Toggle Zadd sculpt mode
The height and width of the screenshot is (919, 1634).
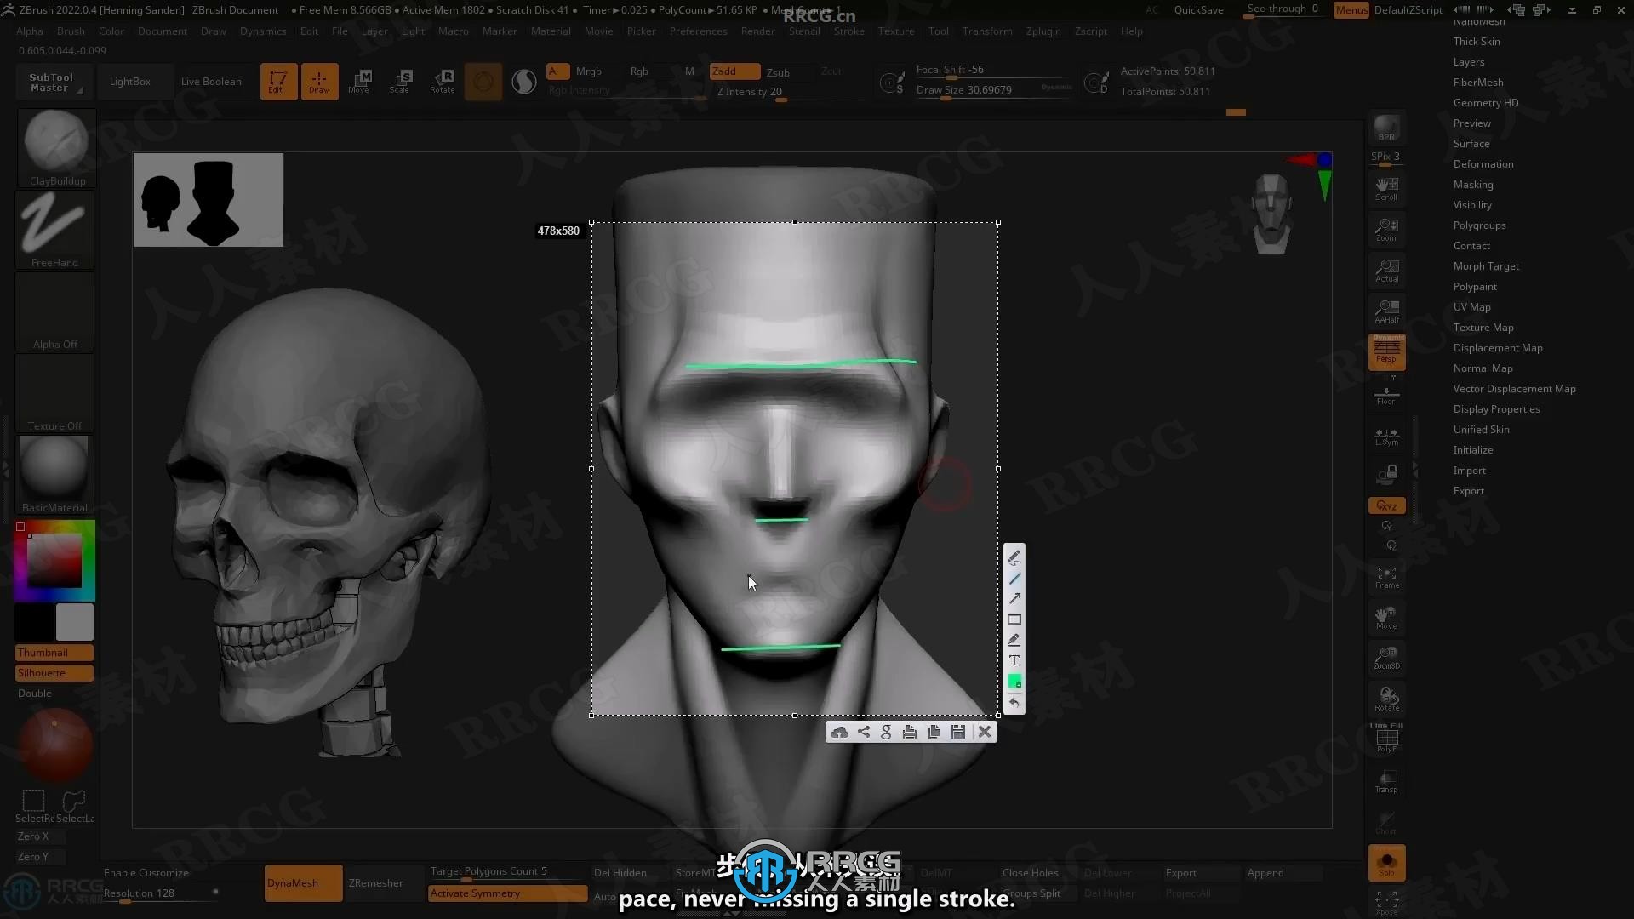coord(734,71)
